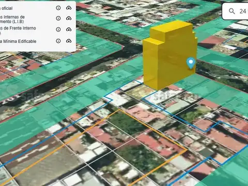Download the 'oficial' layer
Viewport: 248px width, 186px height.
coord(69,8)
